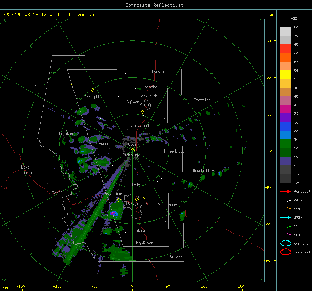Click the Airdrie label
The width and height of the screenshot is (312, 291).
137,185
